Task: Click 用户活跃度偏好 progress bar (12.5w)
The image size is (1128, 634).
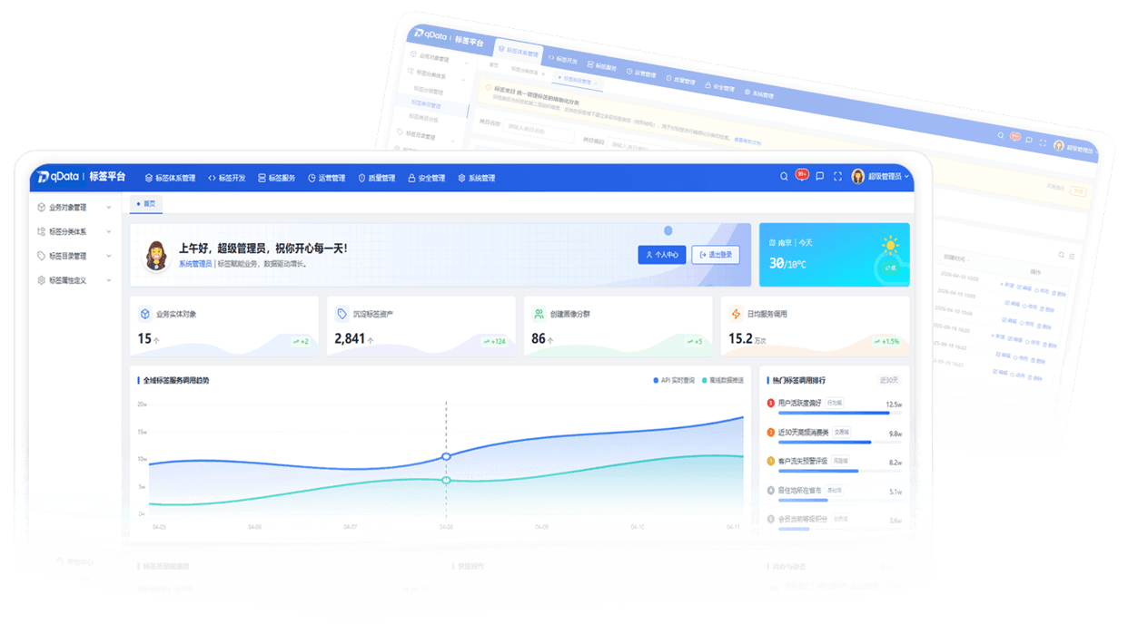Action: [x=840, y=414]
